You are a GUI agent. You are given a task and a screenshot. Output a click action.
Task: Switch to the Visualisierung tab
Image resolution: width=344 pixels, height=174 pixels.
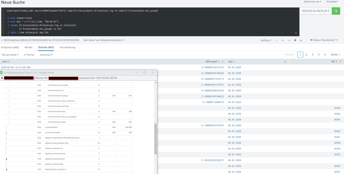click(67, 47)
